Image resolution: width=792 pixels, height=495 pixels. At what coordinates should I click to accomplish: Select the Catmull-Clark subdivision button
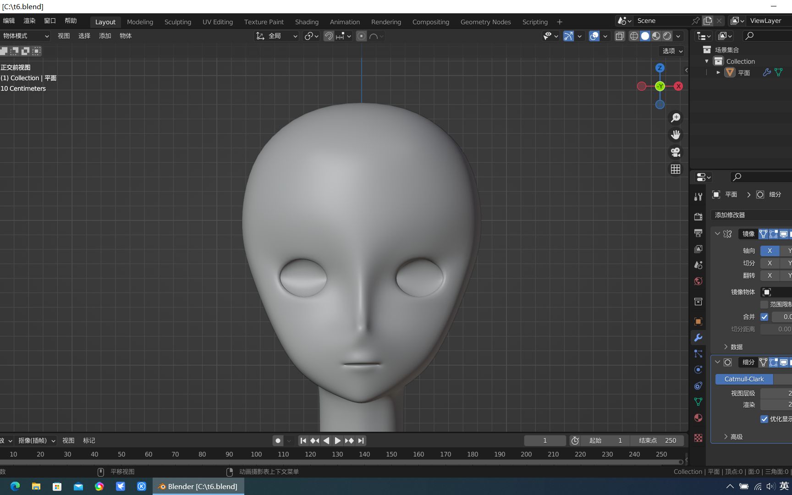click(743, 379)
